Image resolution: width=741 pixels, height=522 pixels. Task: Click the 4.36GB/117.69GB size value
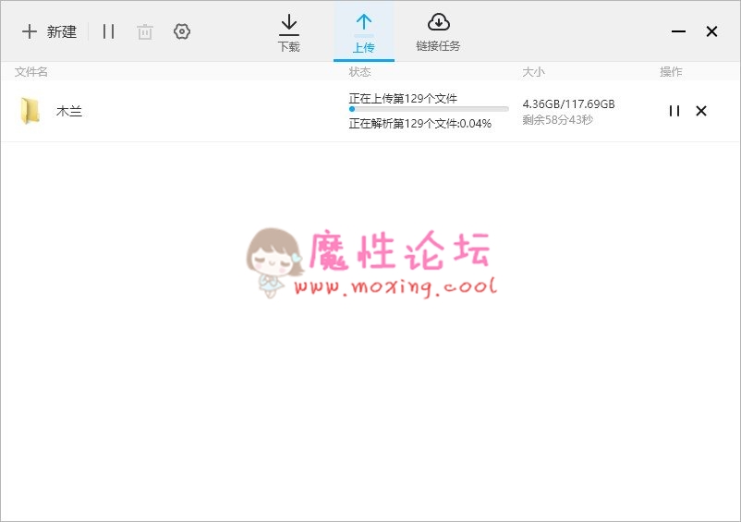(x=568, y=103)
